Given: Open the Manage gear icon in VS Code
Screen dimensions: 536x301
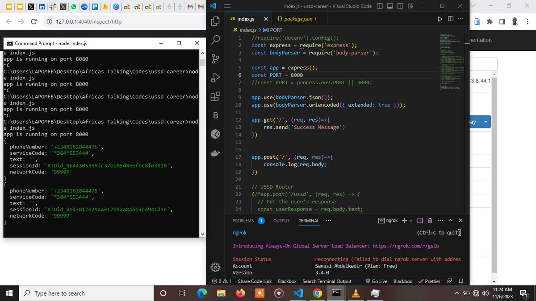Looking at the screenshot, I should click(x=215, y=267).
